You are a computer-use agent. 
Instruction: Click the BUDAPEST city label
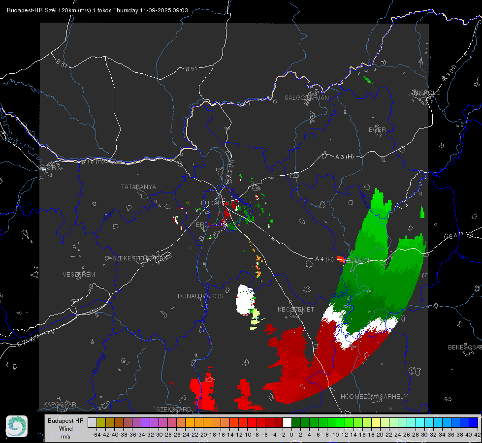(217, 203)
